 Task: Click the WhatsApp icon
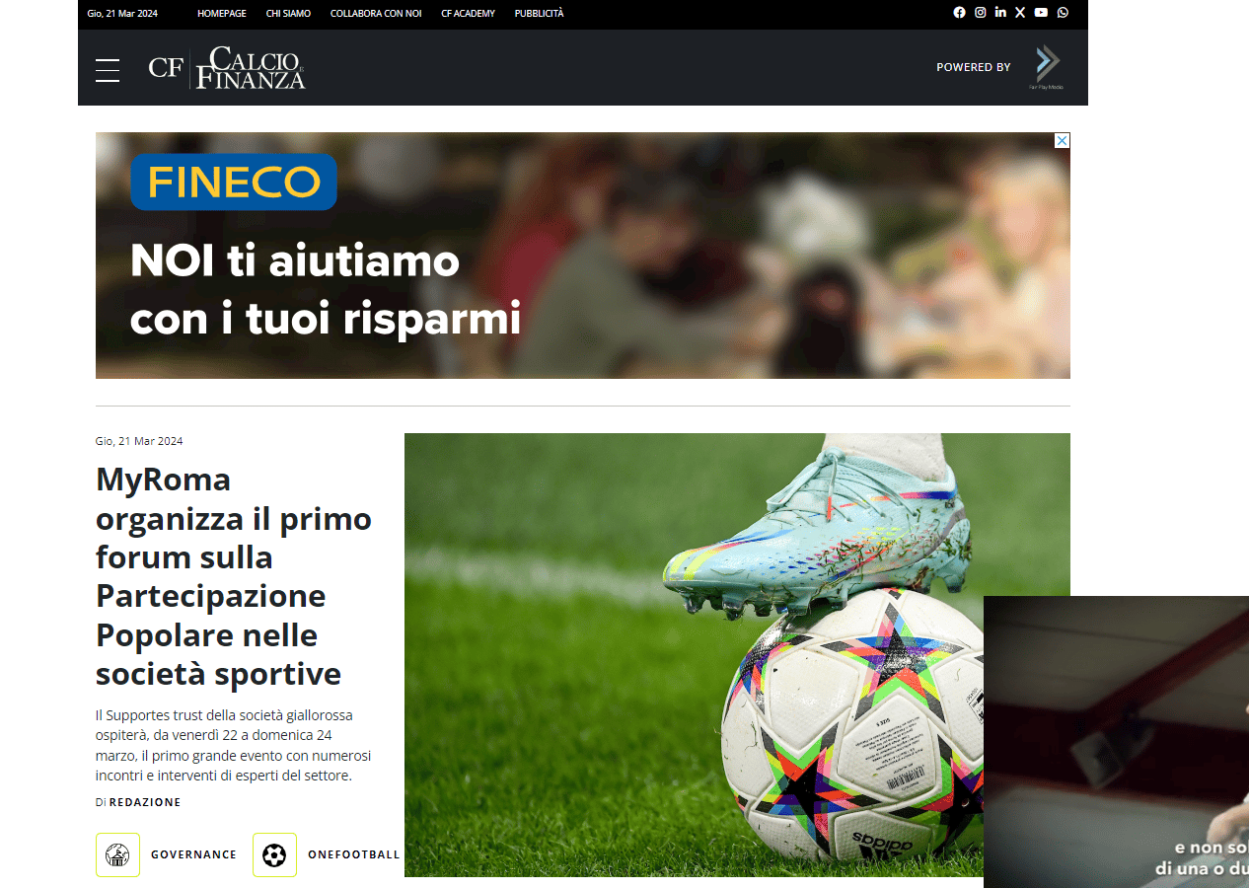[1063, 13]
